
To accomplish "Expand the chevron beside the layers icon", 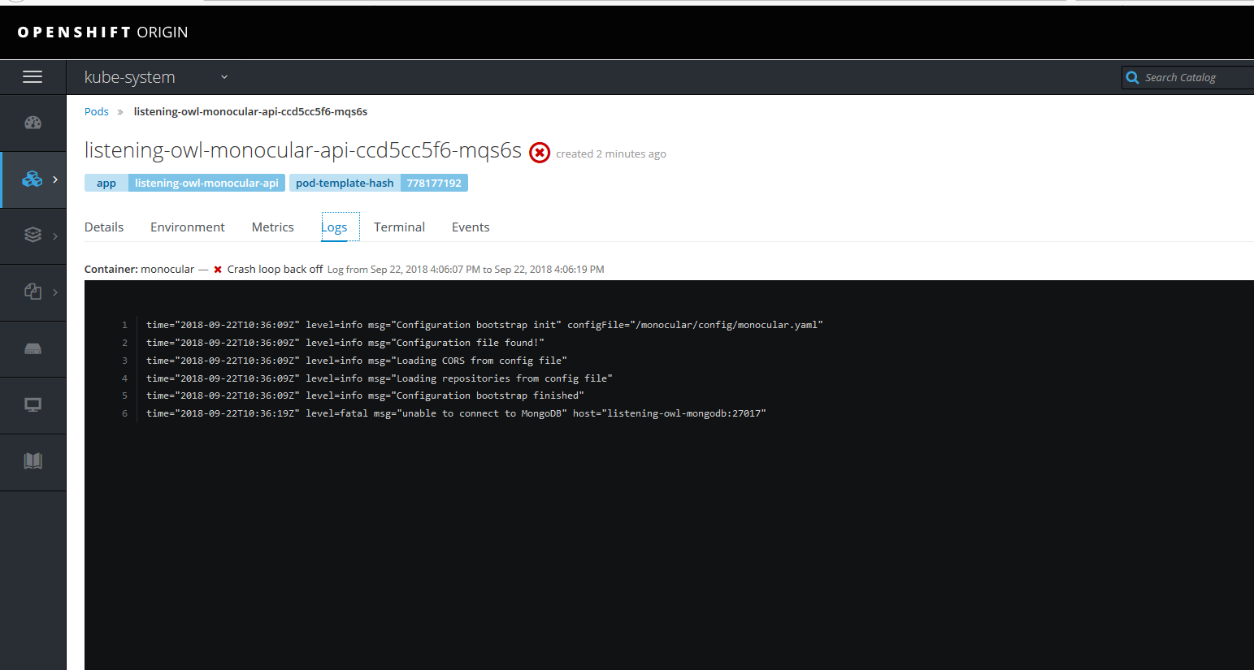I will pos(54,236).
